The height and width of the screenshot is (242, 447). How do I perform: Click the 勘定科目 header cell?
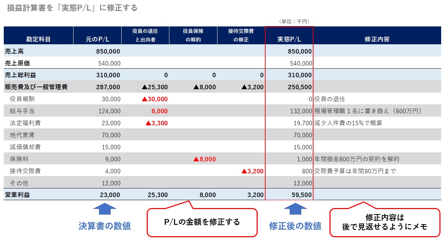38,38
